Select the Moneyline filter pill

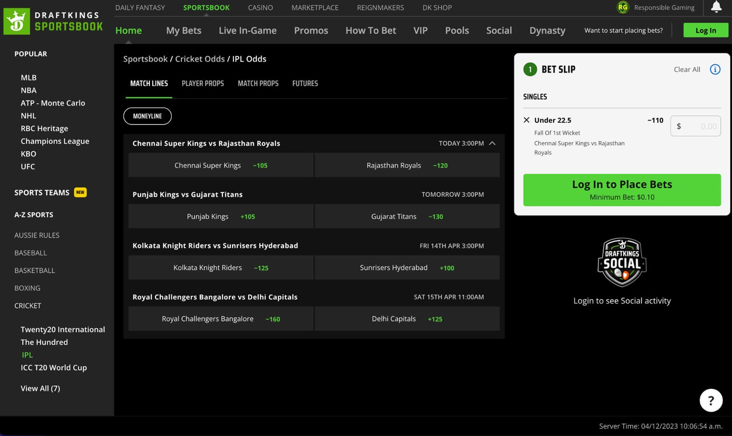[147, 116]
